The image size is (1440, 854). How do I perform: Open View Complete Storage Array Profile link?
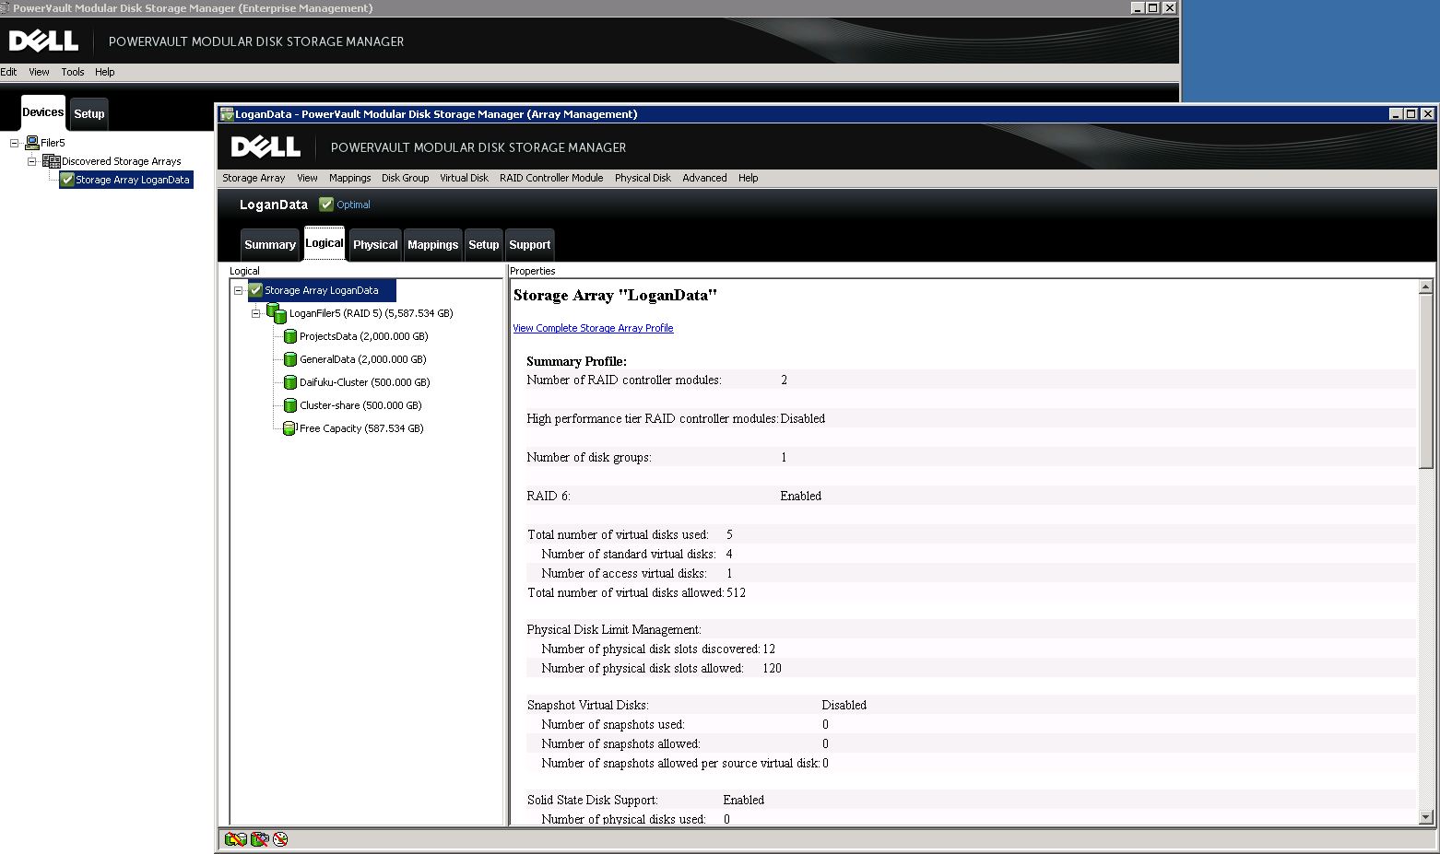[593, 328]
